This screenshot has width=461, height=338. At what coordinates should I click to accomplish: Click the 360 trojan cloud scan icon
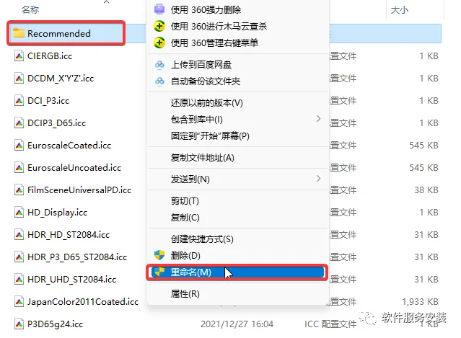pos(159,26)
